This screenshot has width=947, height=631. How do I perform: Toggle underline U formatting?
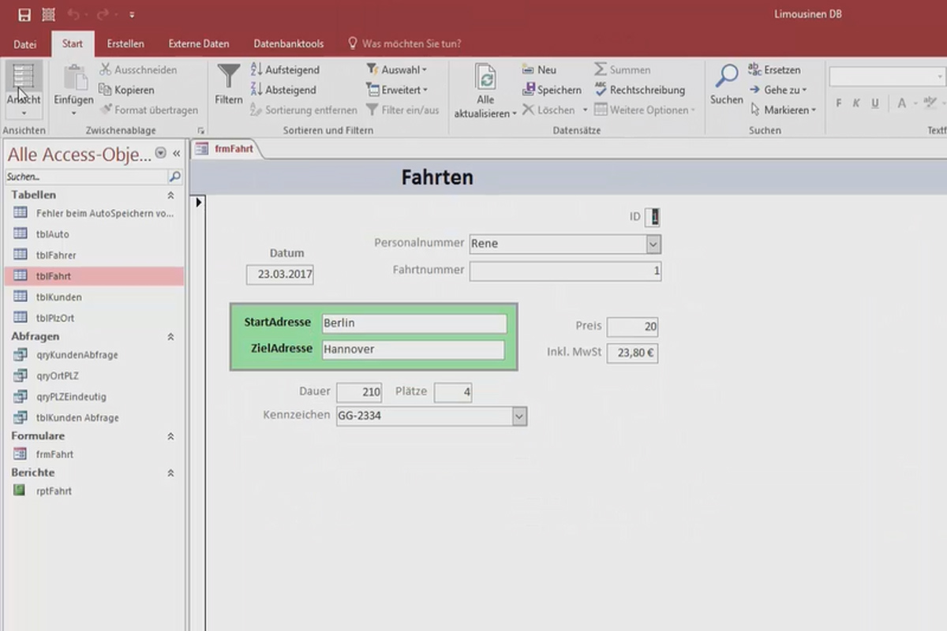click(875, 103)
